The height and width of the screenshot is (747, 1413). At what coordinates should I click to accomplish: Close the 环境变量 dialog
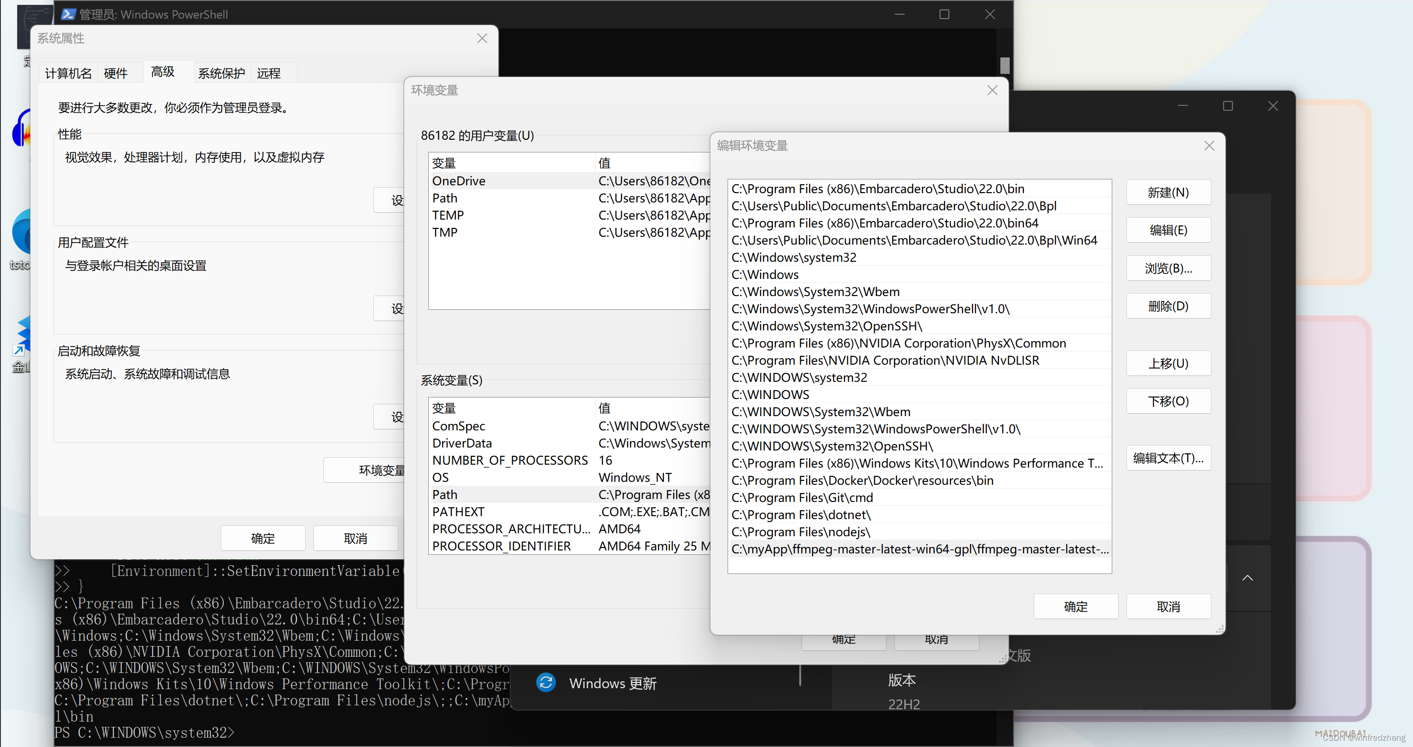tap(992, 90)
